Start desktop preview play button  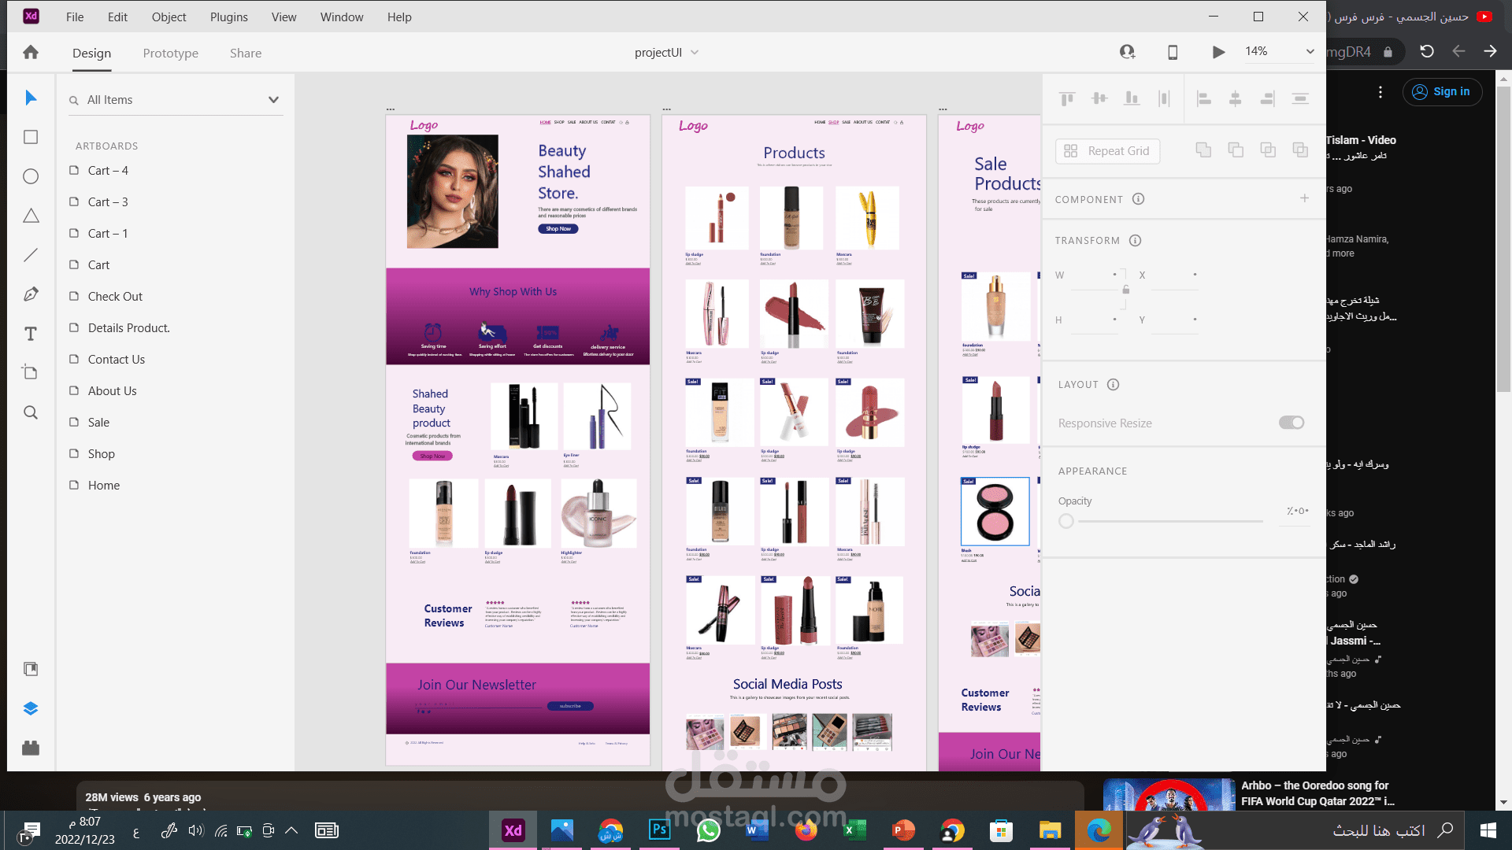pos(1218,52)
